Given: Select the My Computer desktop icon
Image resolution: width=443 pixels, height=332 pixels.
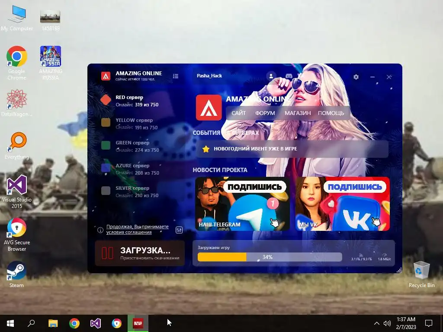Looking at the screenshot, I should pos(17,19).
